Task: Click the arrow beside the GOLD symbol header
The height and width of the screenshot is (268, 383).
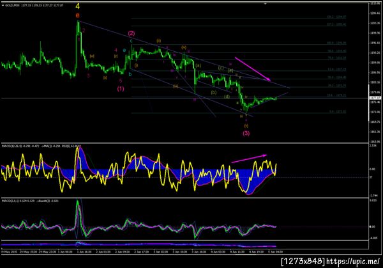Action: click(3, 5)
